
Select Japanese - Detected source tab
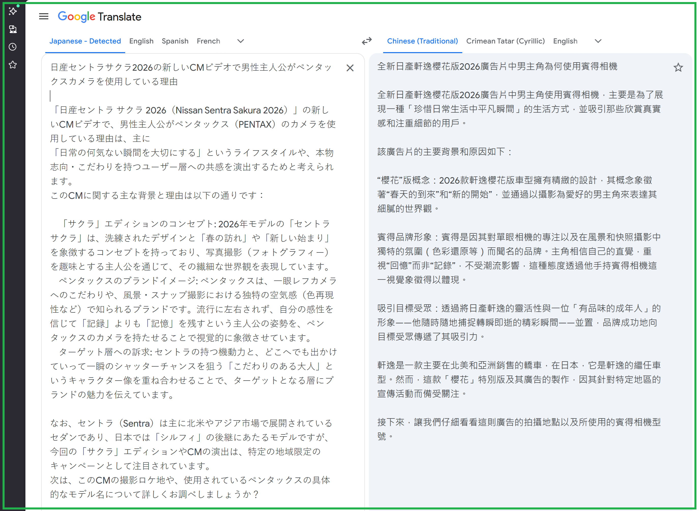(x=85, y=41)
